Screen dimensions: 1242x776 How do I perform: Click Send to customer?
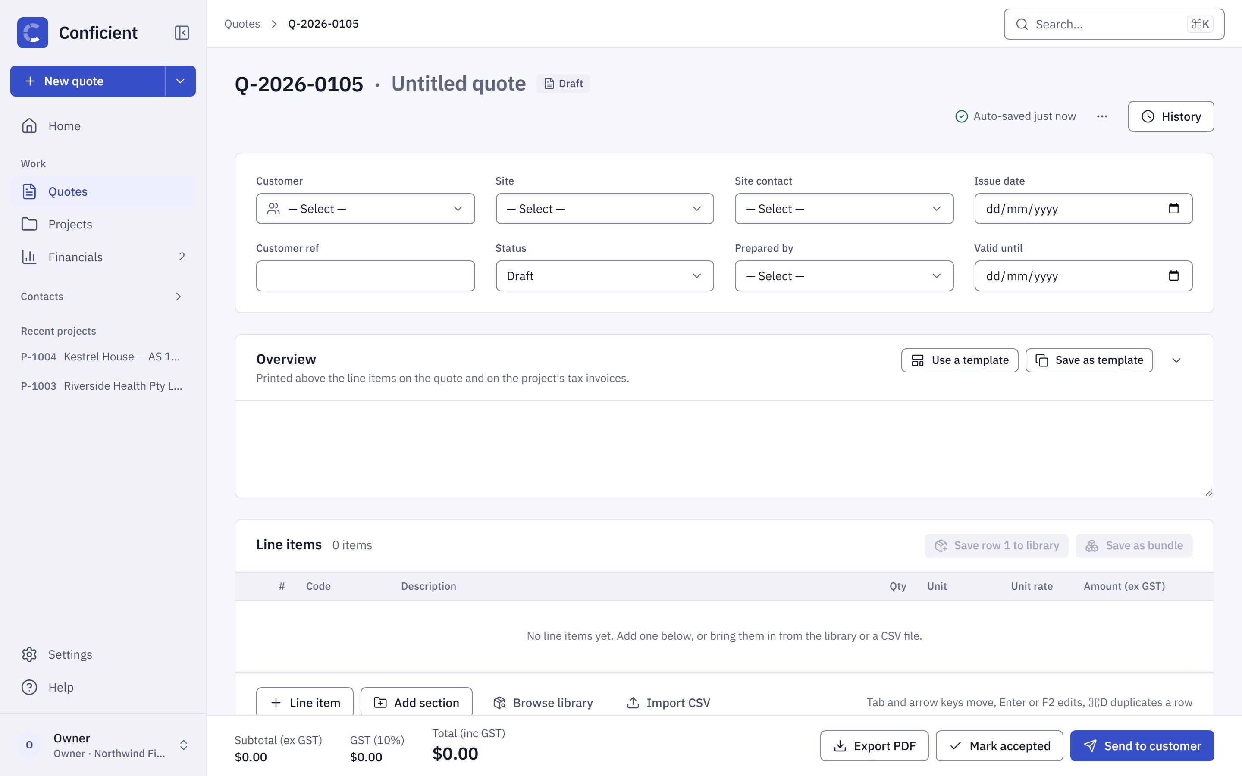point(1142,746)
